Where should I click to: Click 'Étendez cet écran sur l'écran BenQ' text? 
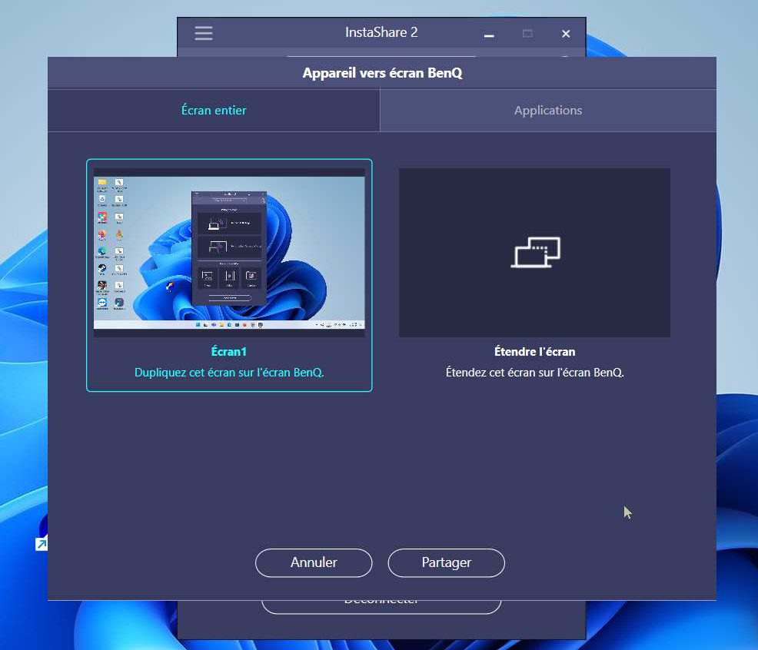(534, 373)
